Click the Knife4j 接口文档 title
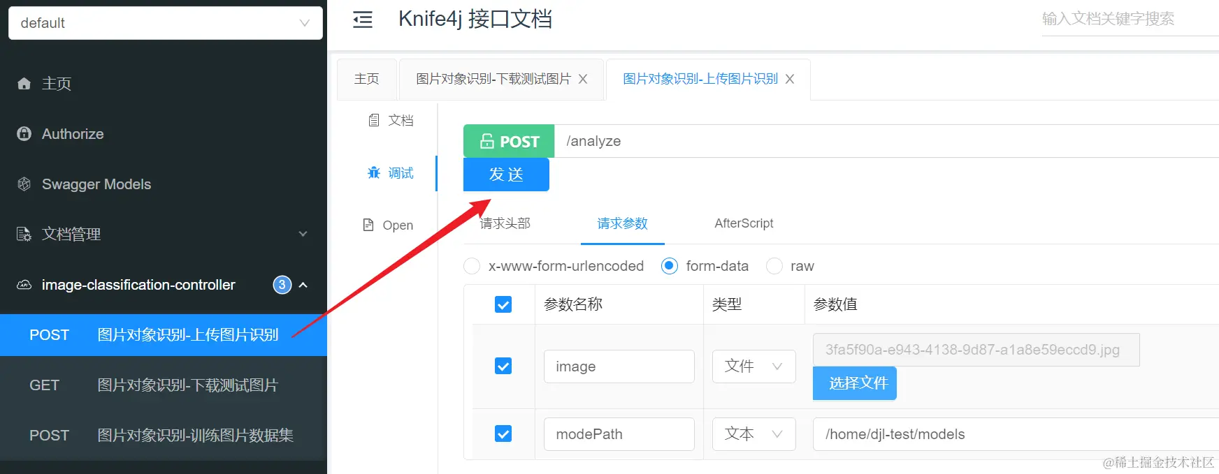The image size is (1219, 474). (475, 19)
